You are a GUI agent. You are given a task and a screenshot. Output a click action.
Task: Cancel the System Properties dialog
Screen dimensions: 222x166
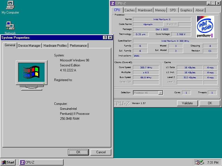coord(101,152)
